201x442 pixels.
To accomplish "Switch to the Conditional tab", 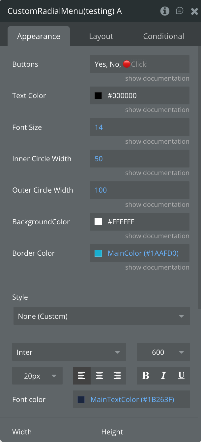I will click(x=163, y=36).
